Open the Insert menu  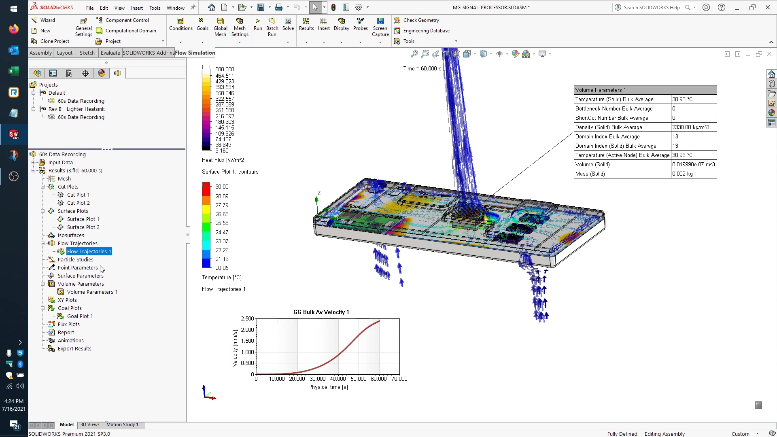click(137, 8)
